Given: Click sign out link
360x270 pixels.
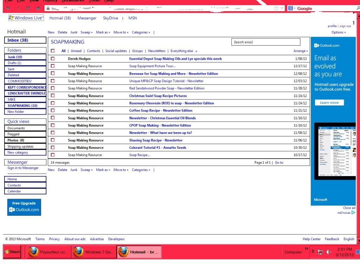Looking at the screenshot, I should 345,26.
